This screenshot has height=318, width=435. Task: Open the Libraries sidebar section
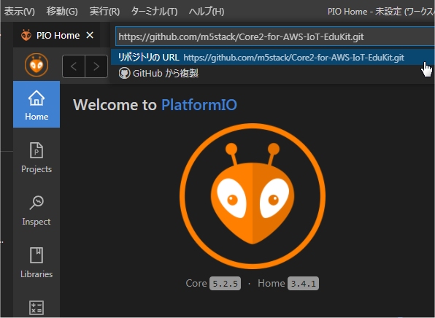36,263
